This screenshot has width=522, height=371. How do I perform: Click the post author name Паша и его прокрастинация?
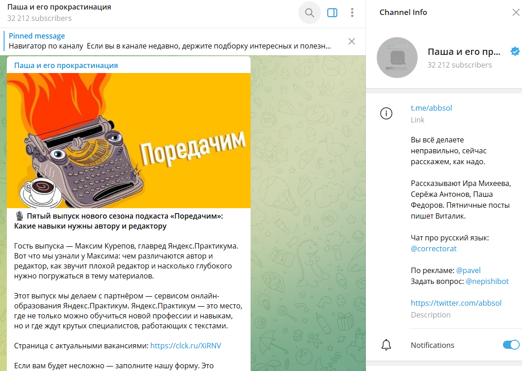point(66,66)
